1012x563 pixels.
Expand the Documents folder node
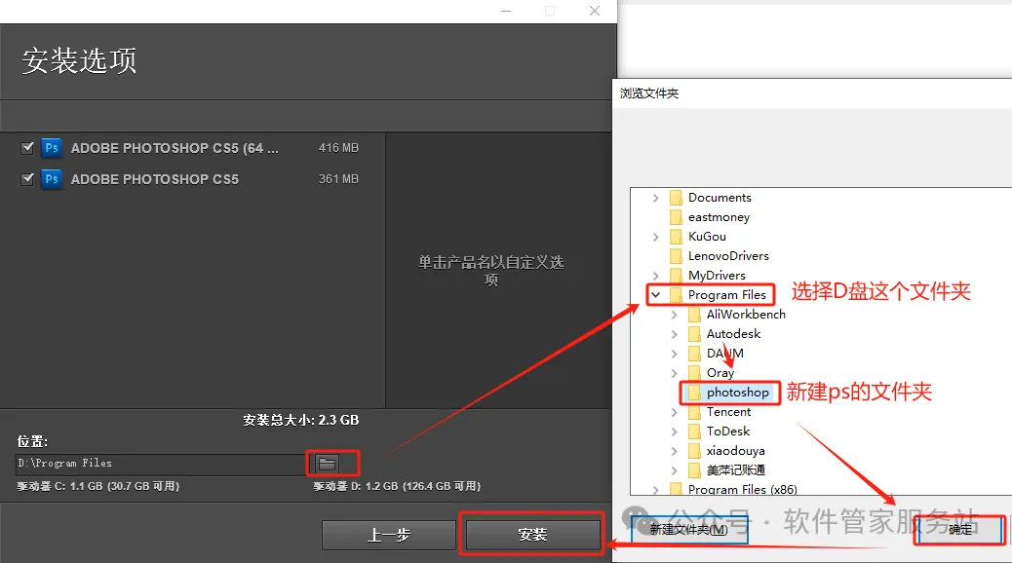tap(656, 198)
